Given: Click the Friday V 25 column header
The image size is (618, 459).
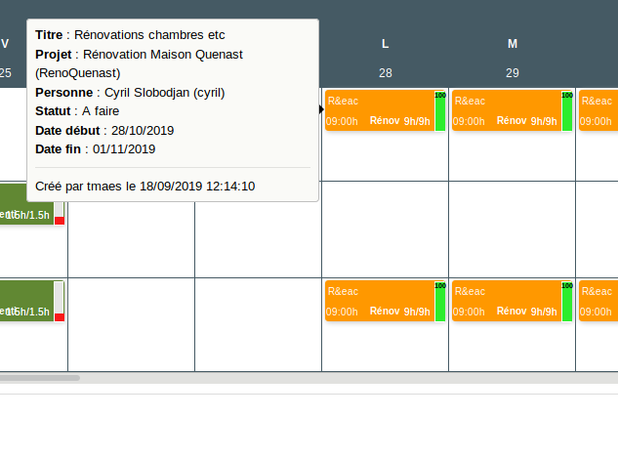Looking at the screenshot, I should click(x=6, y=59).
